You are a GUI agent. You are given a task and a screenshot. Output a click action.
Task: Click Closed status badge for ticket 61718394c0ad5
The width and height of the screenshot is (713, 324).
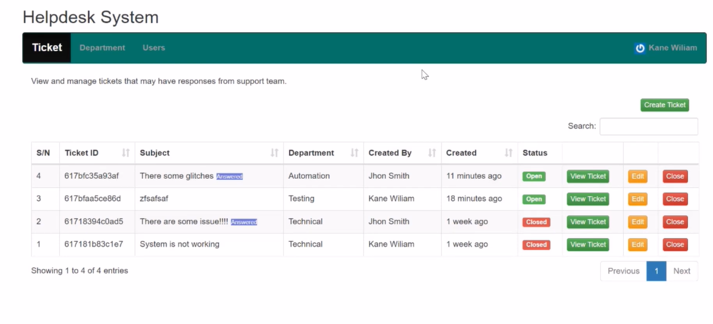[537, 222]
